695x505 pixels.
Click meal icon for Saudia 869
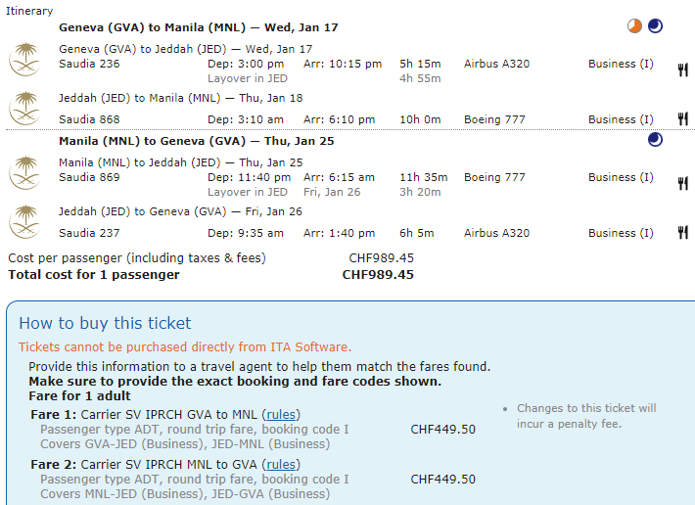pyautogui.click(x=682, y=183)
